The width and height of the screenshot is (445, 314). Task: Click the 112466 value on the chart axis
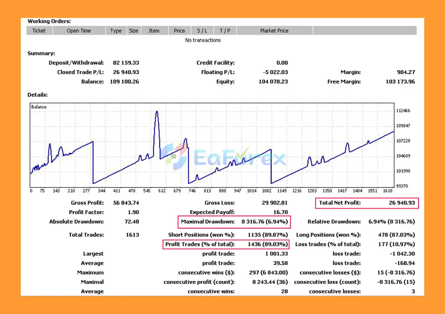[x=403, y=111]
